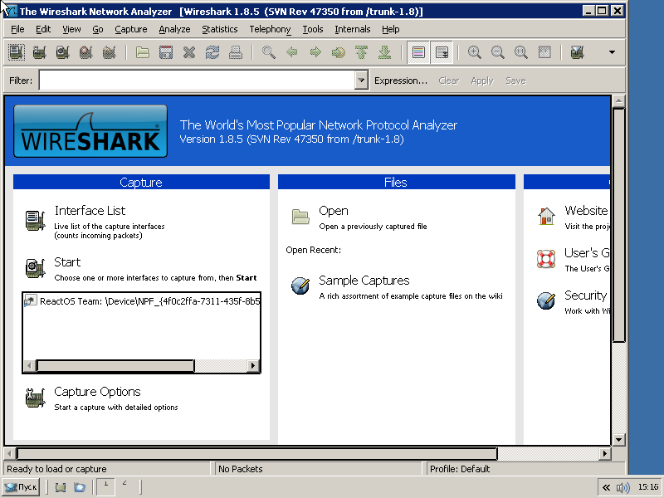The image size is (664, 498).
Task: Click the User's Guide lifebuoy icon
Action: [x=546, y=259]
